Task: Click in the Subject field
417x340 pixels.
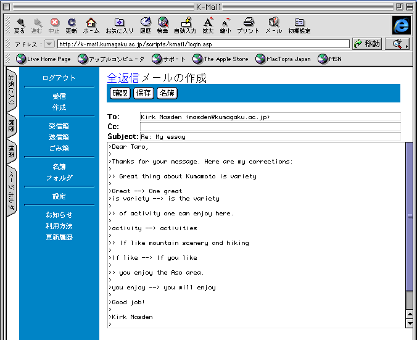Action: tap(270, 136)
